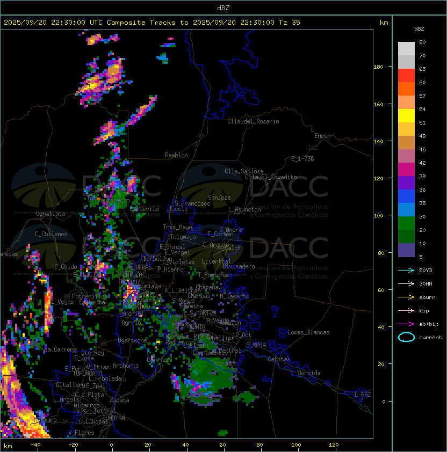This screenshot has height=452, width=447.
Task: Click the pink bip arrow icon
Action: tap(406, 310)
